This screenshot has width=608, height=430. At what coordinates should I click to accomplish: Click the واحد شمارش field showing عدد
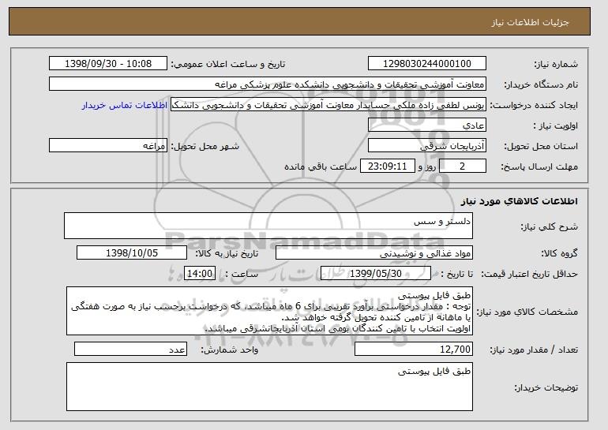pyautogui.click(x=130, y=349)
